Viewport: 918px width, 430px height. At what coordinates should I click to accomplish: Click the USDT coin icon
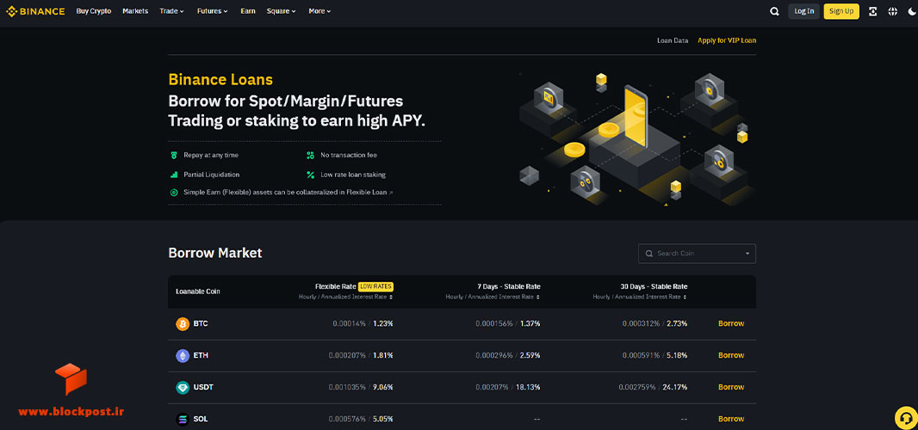(x=183, y=387)
